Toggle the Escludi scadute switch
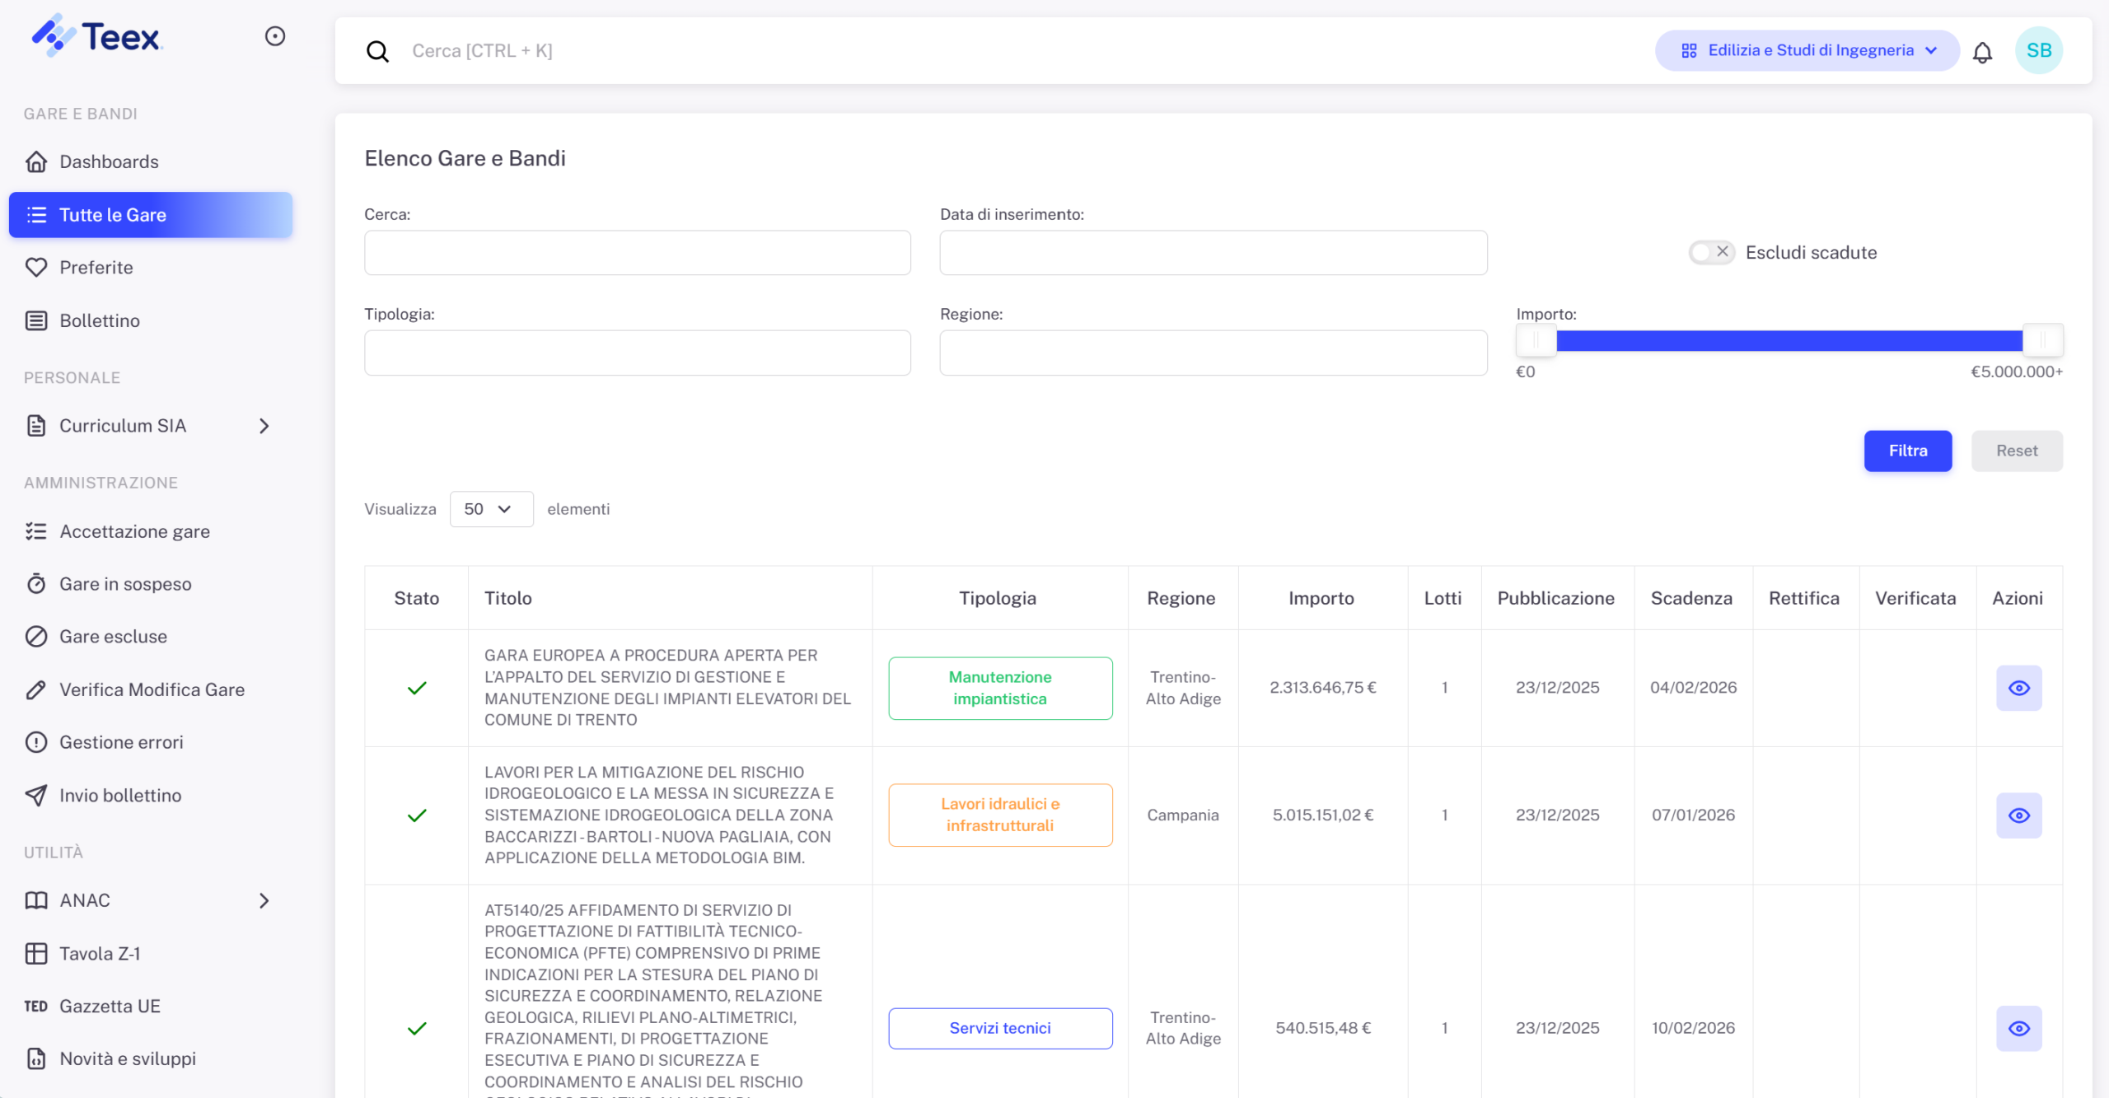The width and height of the screenshot is (2109, 1098). coord(1711,252)
